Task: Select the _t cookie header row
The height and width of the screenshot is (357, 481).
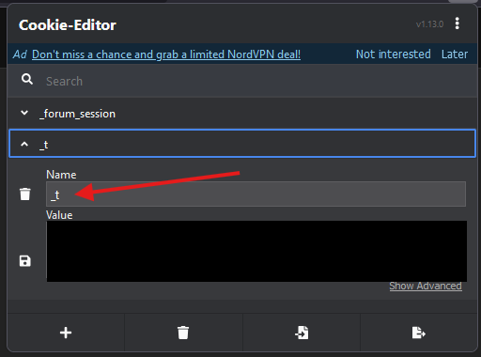Action: [x=242, y=144]
